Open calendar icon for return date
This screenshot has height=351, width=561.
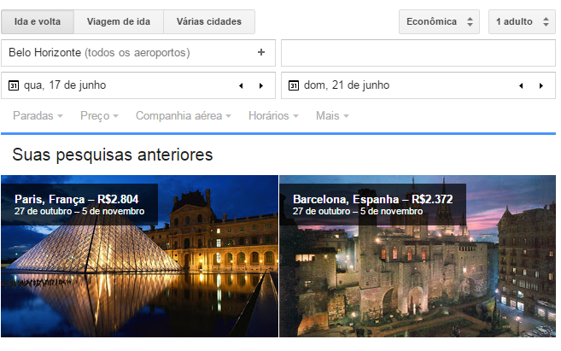pyautogui.click(x=293, y=85)
